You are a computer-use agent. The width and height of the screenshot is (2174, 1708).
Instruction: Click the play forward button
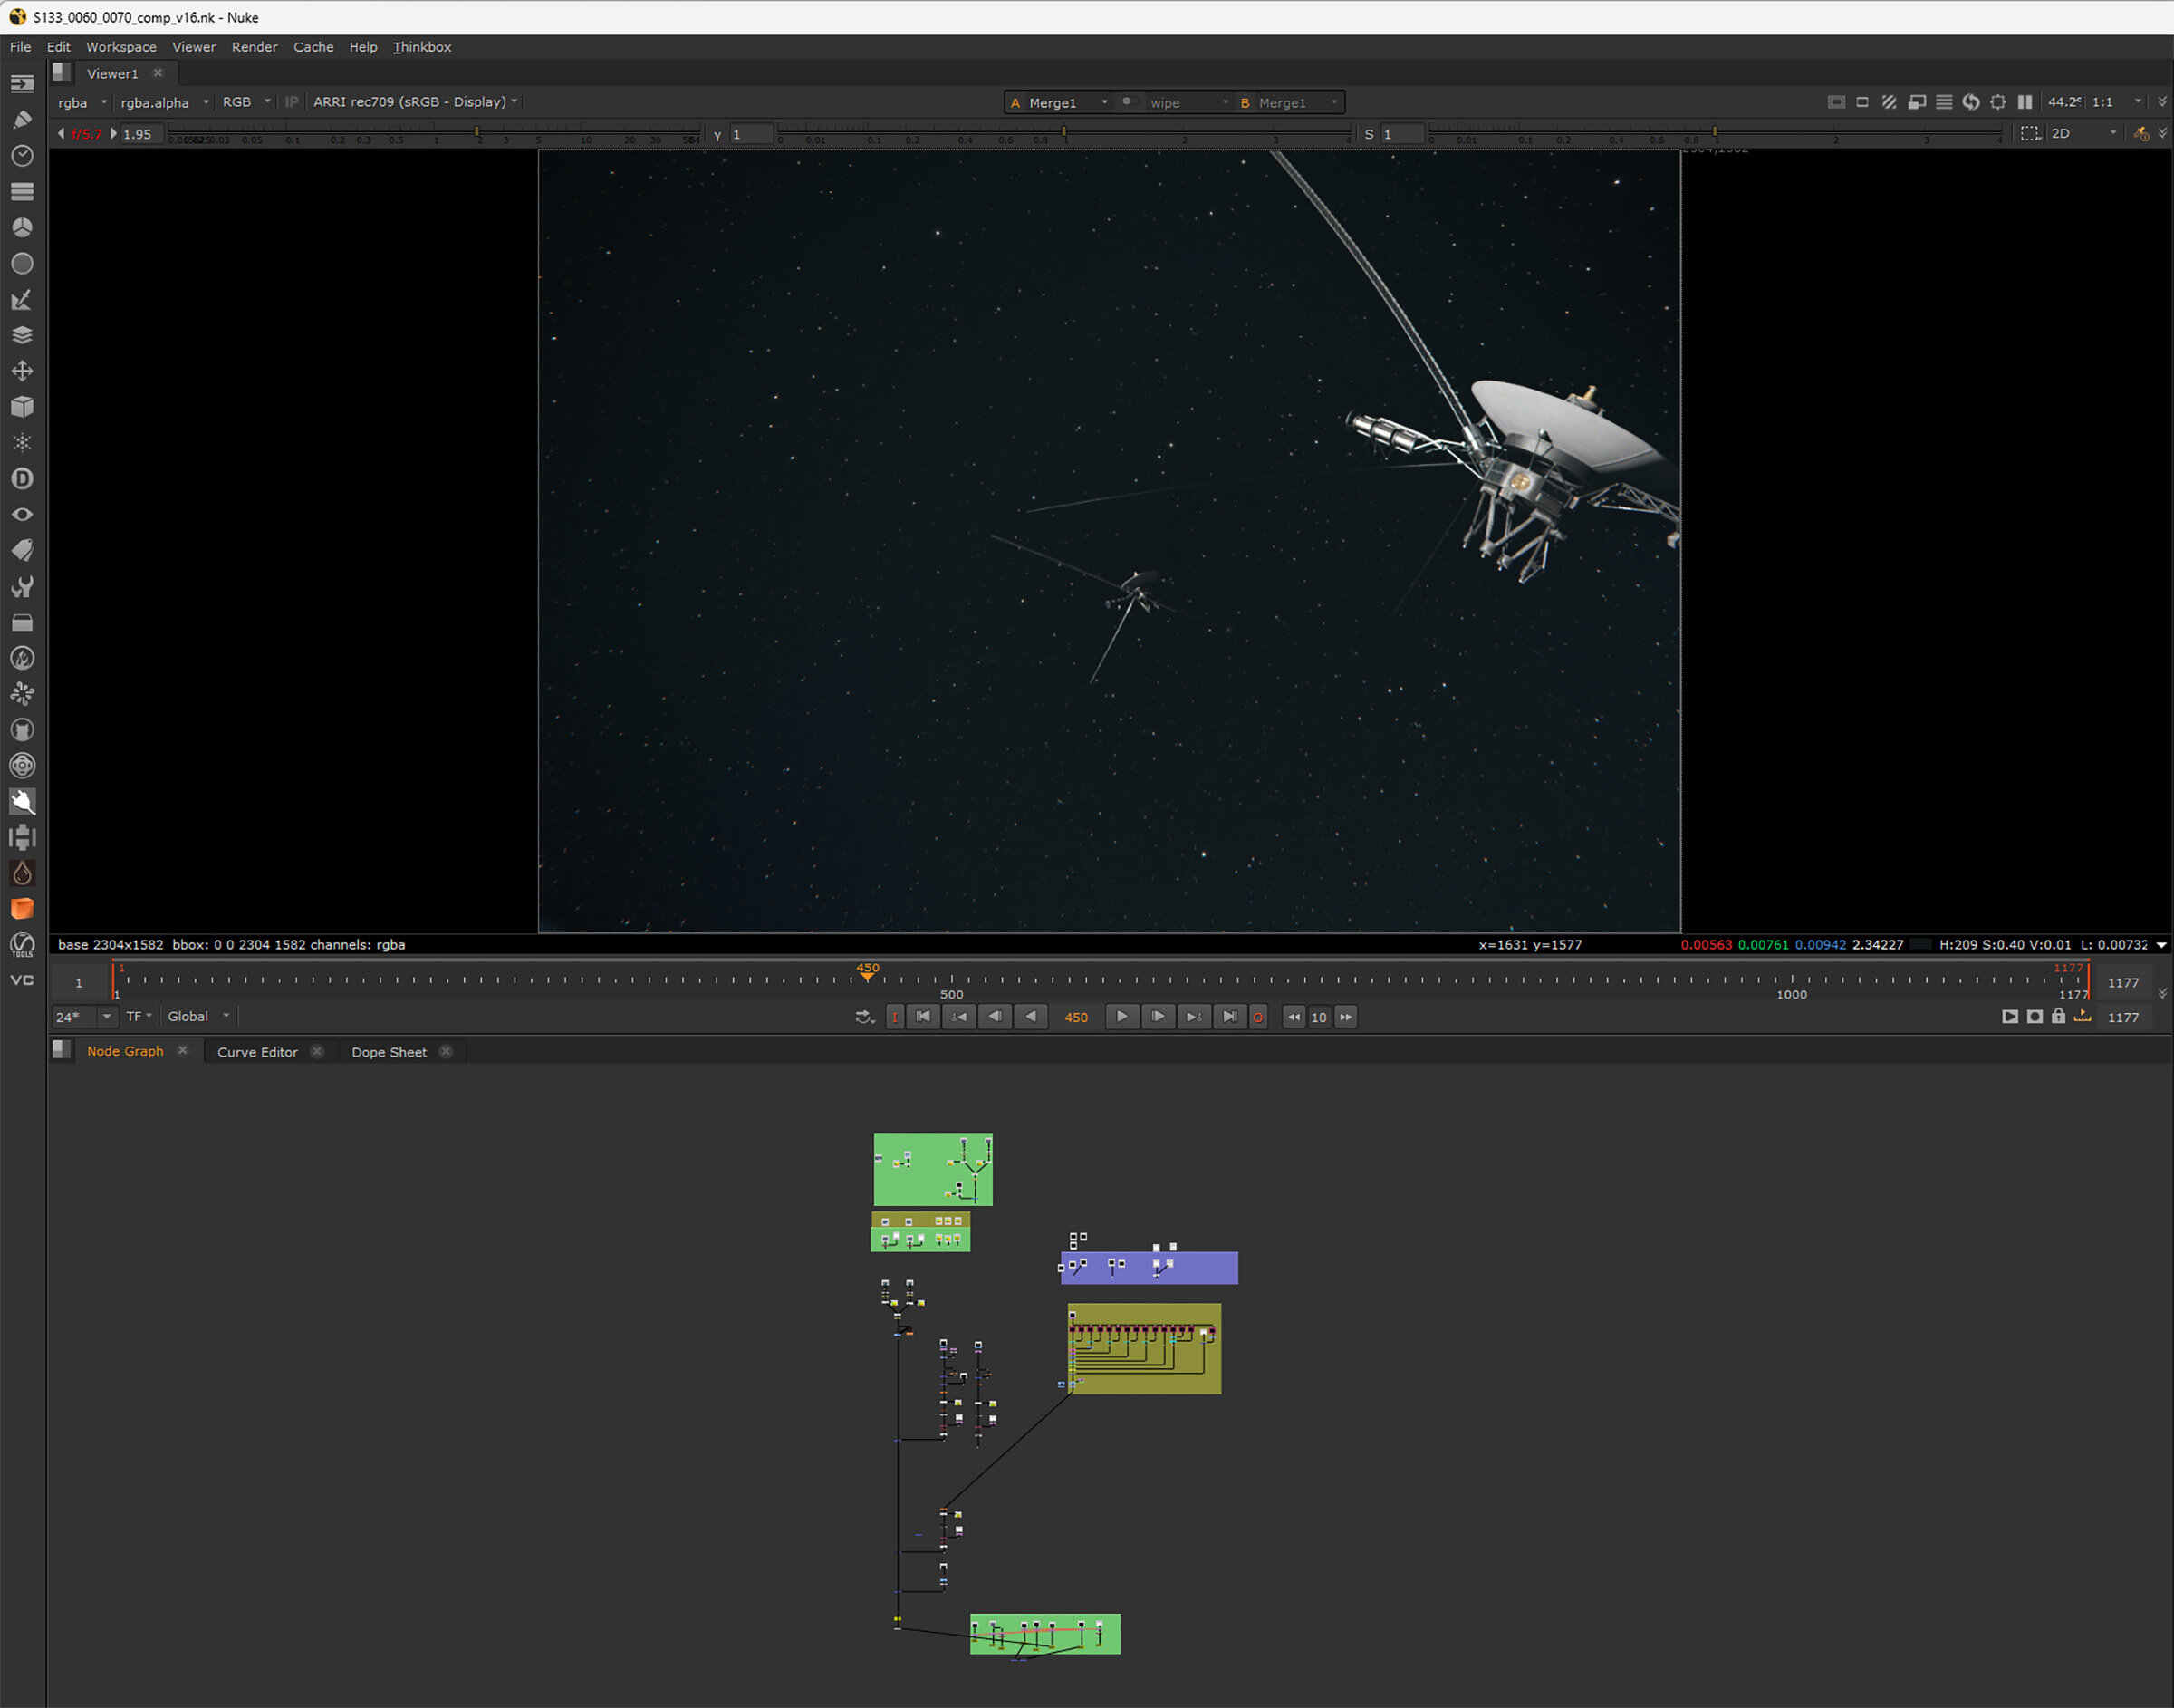(x=1121, y=1017)
